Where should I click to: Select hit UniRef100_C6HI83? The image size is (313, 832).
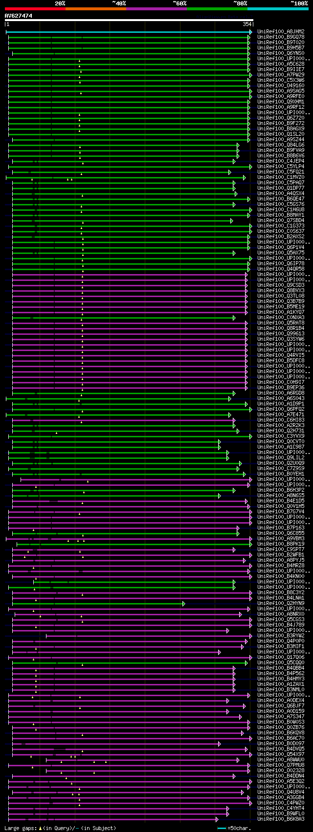tap(281, 420)
